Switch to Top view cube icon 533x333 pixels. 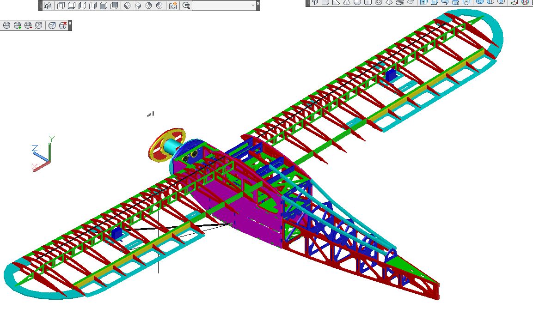click(x=61, y=6)
